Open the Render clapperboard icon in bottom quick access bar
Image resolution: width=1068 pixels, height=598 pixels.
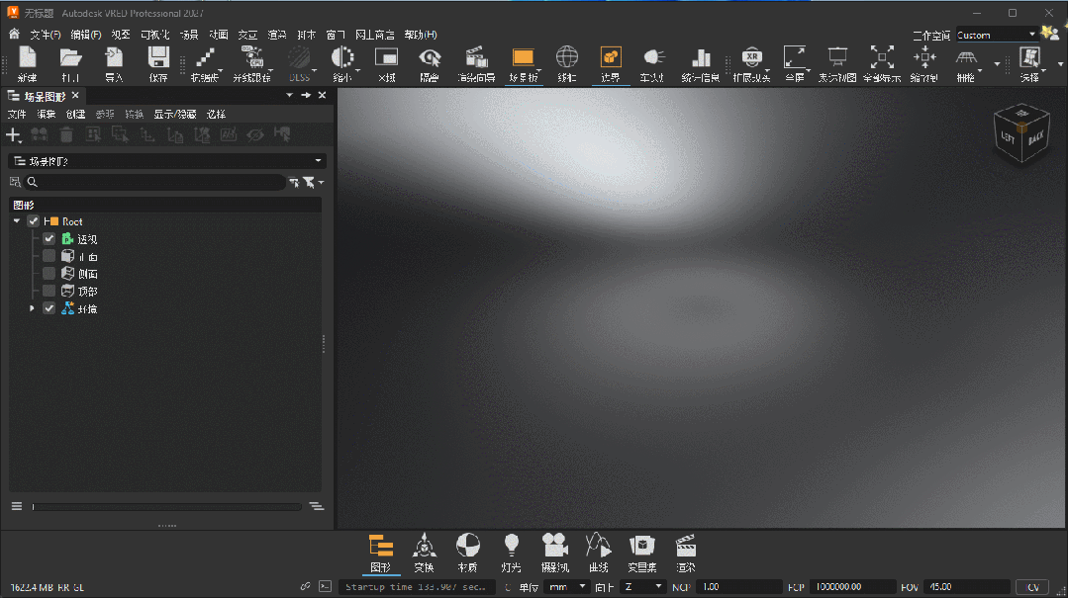click(x=685, y=546)
